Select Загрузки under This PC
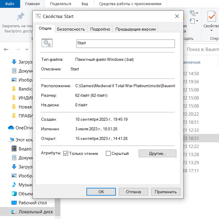The height and width of the screenshot is (219, 219). (22, 167)
